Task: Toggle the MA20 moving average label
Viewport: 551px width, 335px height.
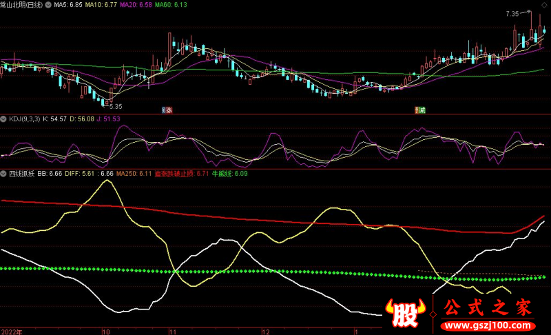Action: pyautogui.click(x=135, y=5)
